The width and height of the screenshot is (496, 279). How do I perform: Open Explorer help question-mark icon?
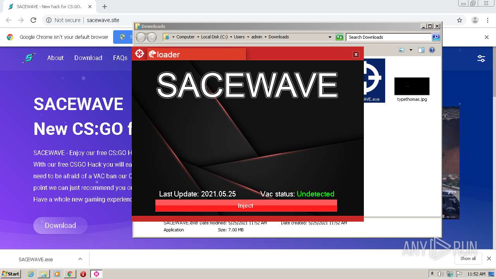432,50
